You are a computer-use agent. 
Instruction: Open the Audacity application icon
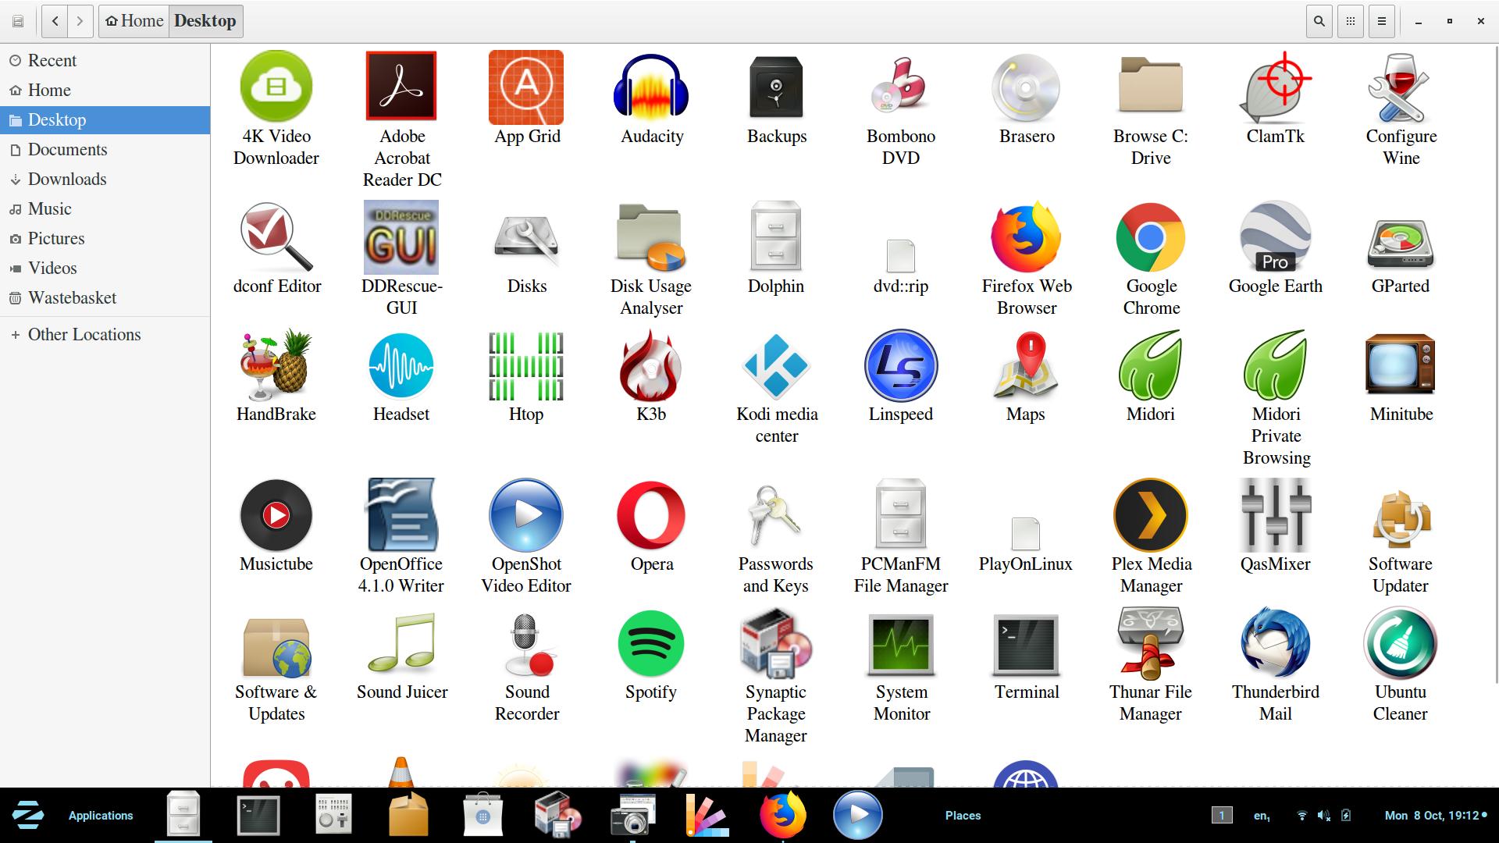651,87
